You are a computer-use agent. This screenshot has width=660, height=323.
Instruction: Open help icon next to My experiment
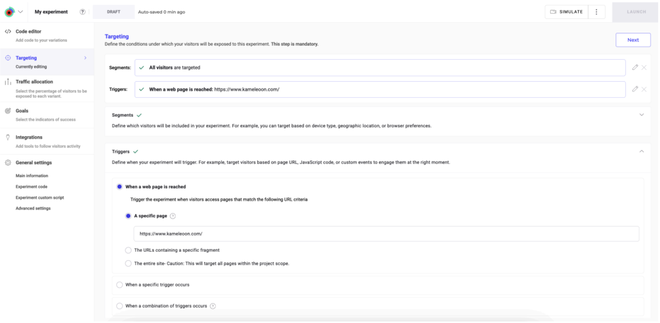point(82,12)
